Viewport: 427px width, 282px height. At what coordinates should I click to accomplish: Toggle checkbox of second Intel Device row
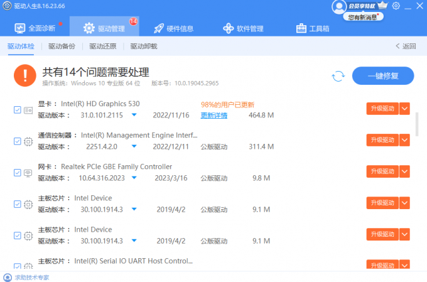pyautogui.click(x=18, y=236)
